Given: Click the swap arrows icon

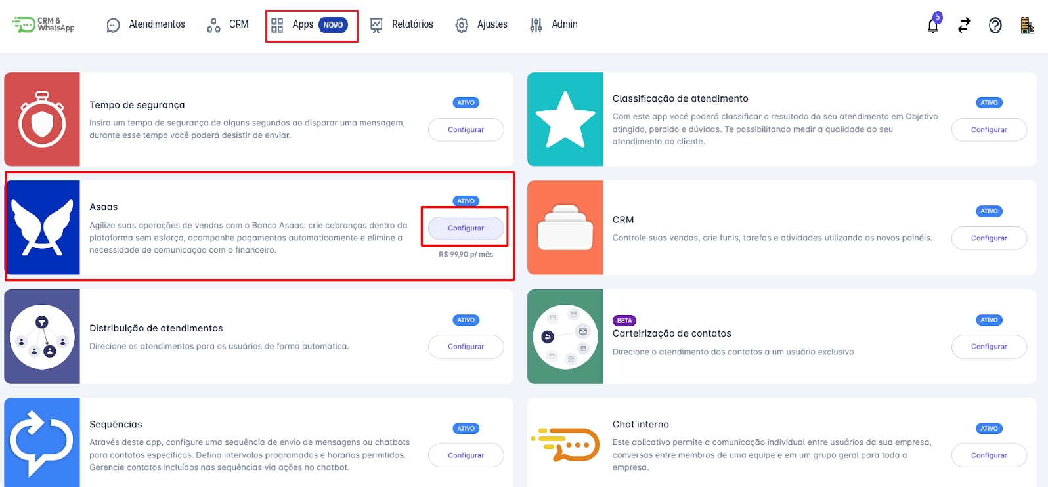Looking at the screenshot, I should click(x=964, y=25).
